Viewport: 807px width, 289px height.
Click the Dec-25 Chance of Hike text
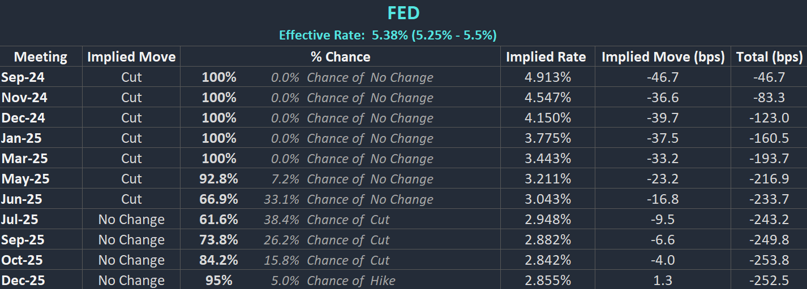tap(351, 281)
